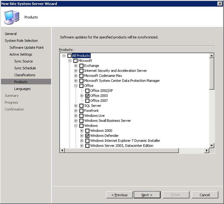224x204 pixels.
Task: Enable the Exchange product checkbox
Action: pyautogui.click(x=81, y=66)
